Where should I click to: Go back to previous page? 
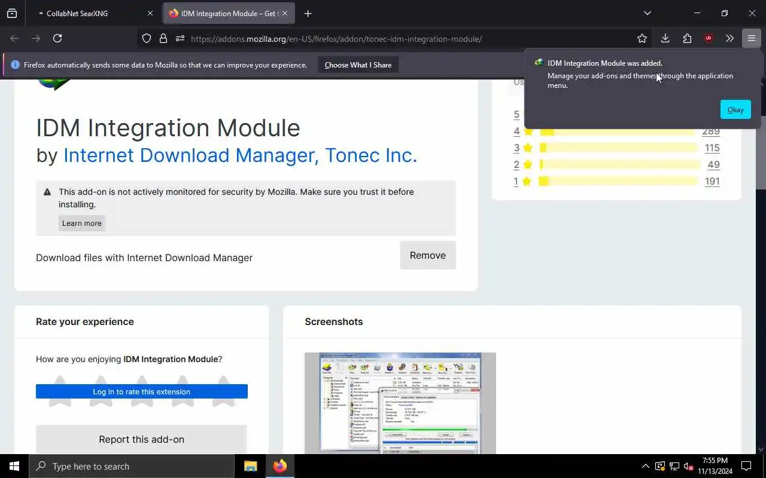click(x=14, y=38)
